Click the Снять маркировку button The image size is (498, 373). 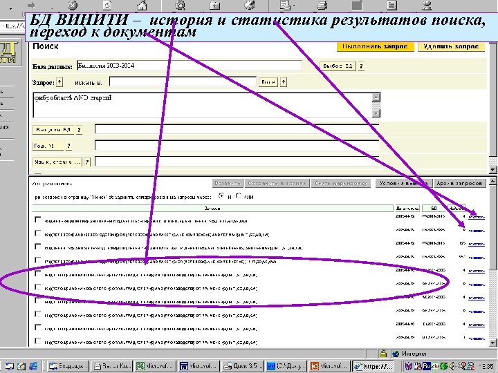[341, 183]
